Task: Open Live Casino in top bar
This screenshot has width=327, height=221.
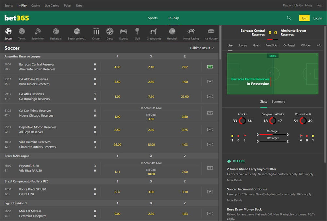Action: 52,6
